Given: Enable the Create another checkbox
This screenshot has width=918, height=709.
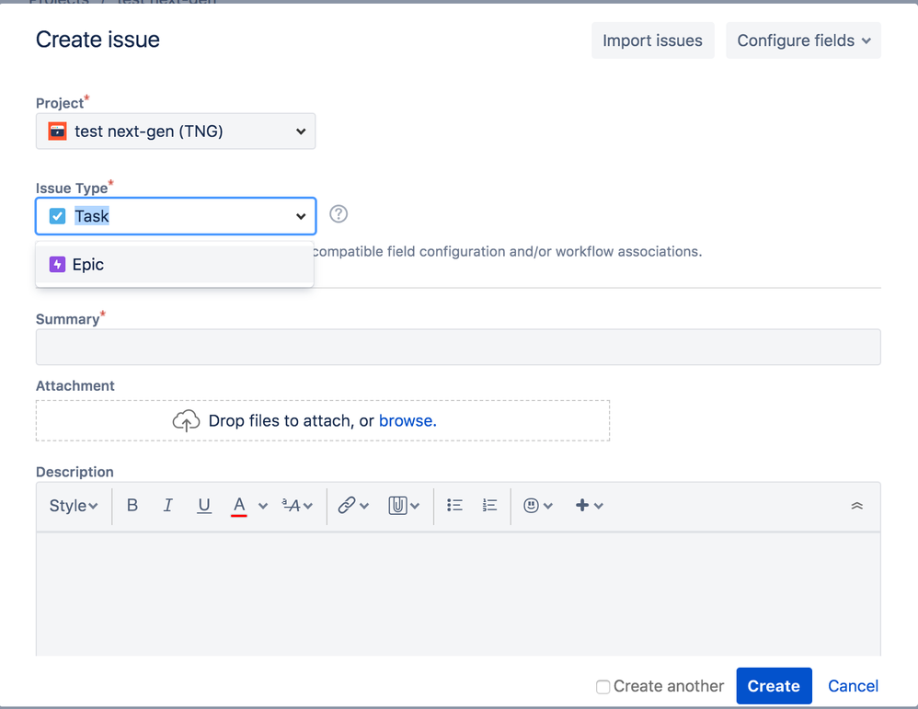Looking at the screenshot, I should (603, 686).
